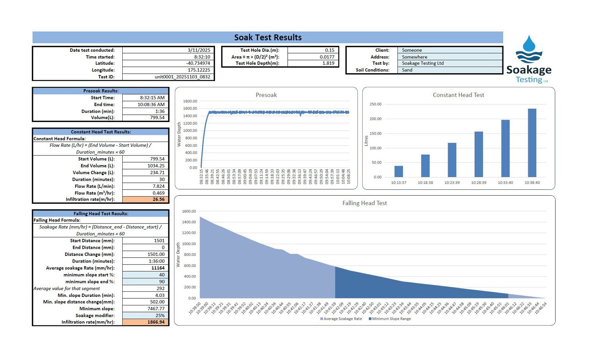Click the tallest bar at 10:38:40
Viewport: 591px width, 345px height.
pos(532,143)
